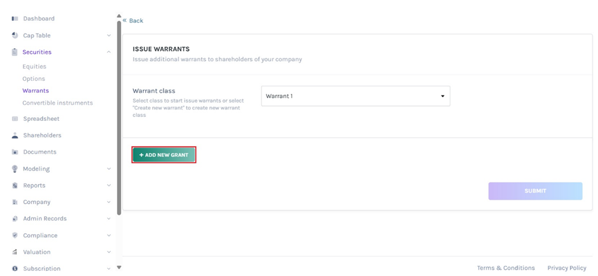Click the Cap Table pie chart icon
This screenshot has width=598, height=276.
coord(15,36)
